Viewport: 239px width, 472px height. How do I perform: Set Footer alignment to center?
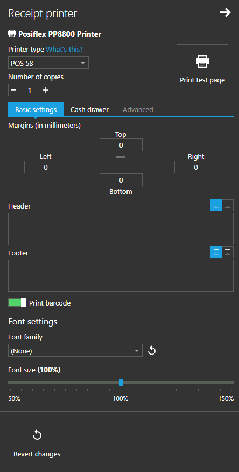(x=228, y=252)
